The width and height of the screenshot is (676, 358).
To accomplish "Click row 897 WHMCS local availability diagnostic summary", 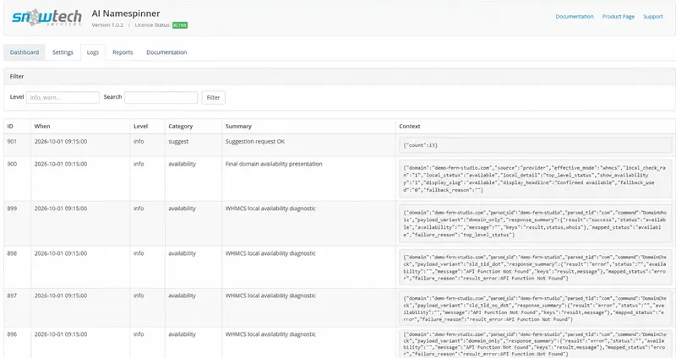I will [x=270, y=296].
